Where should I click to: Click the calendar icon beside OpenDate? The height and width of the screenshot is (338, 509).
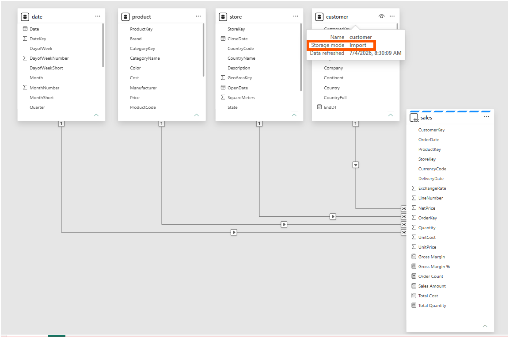pos(223,88)
